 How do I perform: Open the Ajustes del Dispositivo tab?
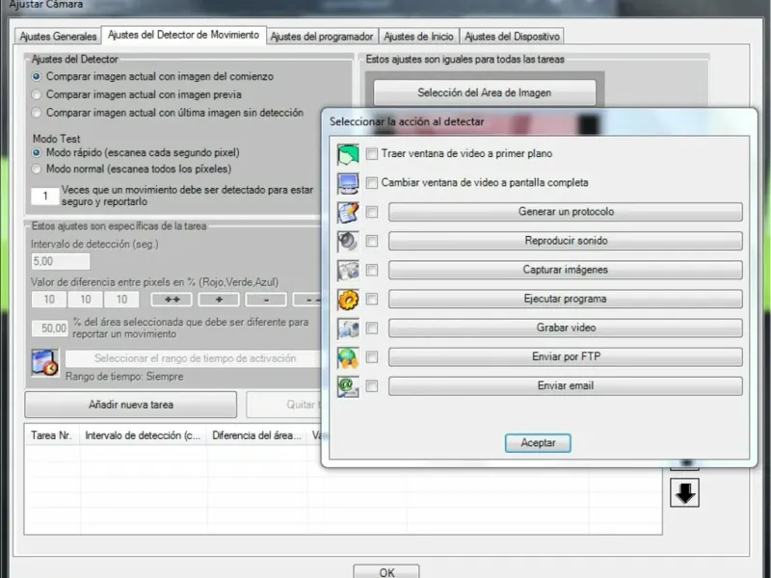click(x=512, y=37)
